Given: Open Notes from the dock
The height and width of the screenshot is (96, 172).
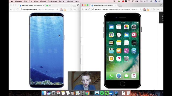Looking at the screenshot, I should tap(63, 93).
